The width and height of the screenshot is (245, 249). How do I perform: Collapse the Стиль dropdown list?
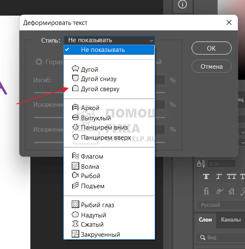click(x=109, y=41)
